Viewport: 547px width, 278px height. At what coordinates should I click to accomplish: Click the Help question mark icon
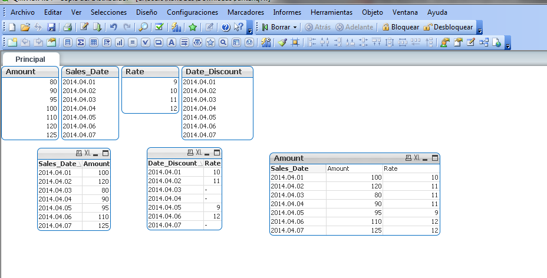pyautogui.click(x=226, y=27)
